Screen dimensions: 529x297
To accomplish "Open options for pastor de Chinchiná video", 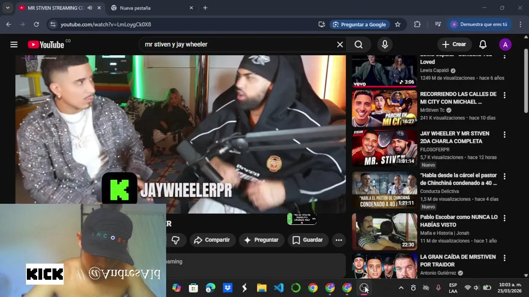I will [505, 177].
